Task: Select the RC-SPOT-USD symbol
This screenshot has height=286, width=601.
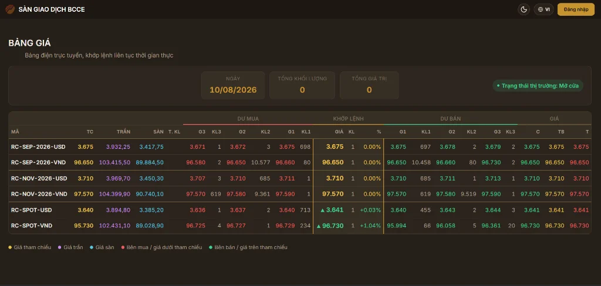Action: [x=32, y=210]
